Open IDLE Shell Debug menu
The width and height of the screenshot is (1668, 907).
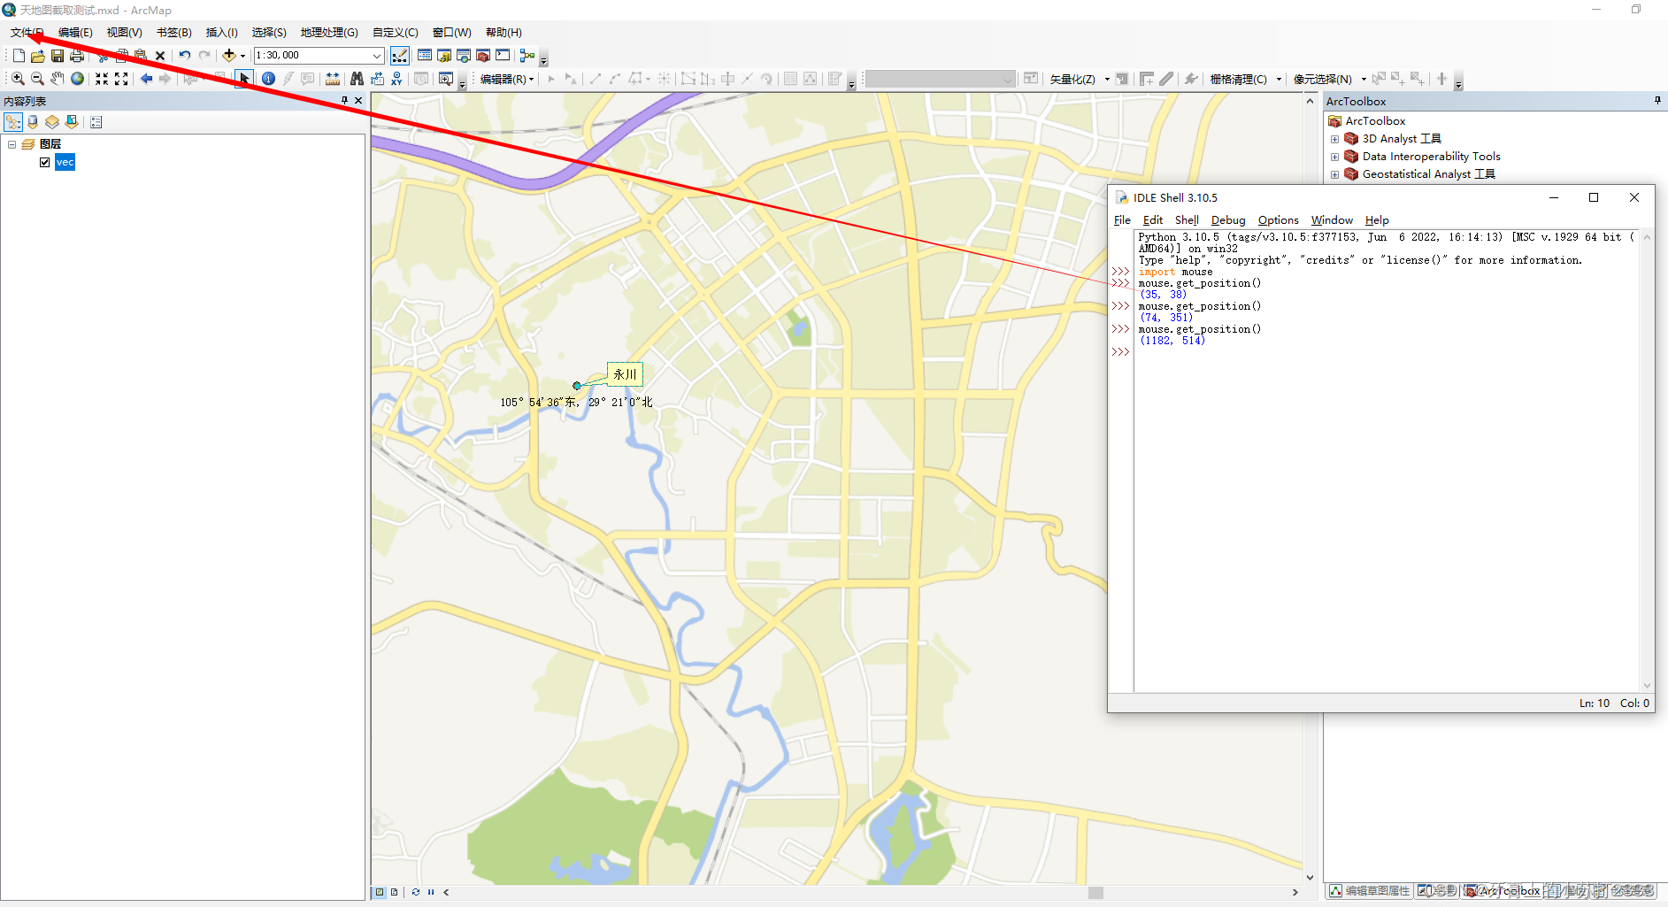tap(1228, 220)
